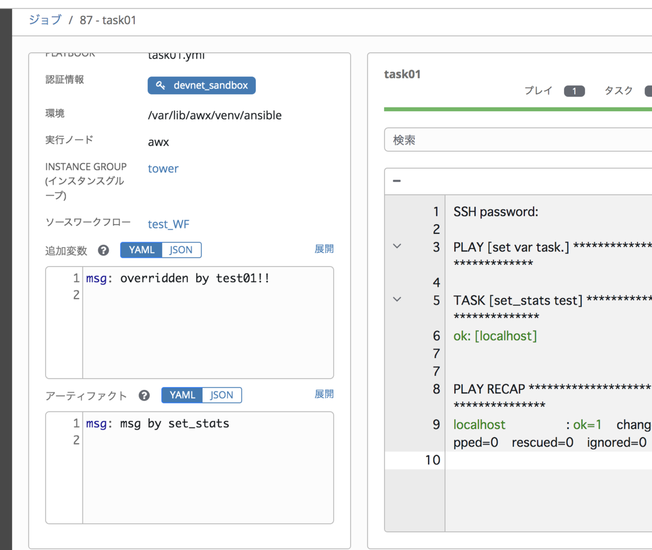Switch extra variables view to JSON
The image size is (652, 550).
pyautogui.click(x=181, y=250)
